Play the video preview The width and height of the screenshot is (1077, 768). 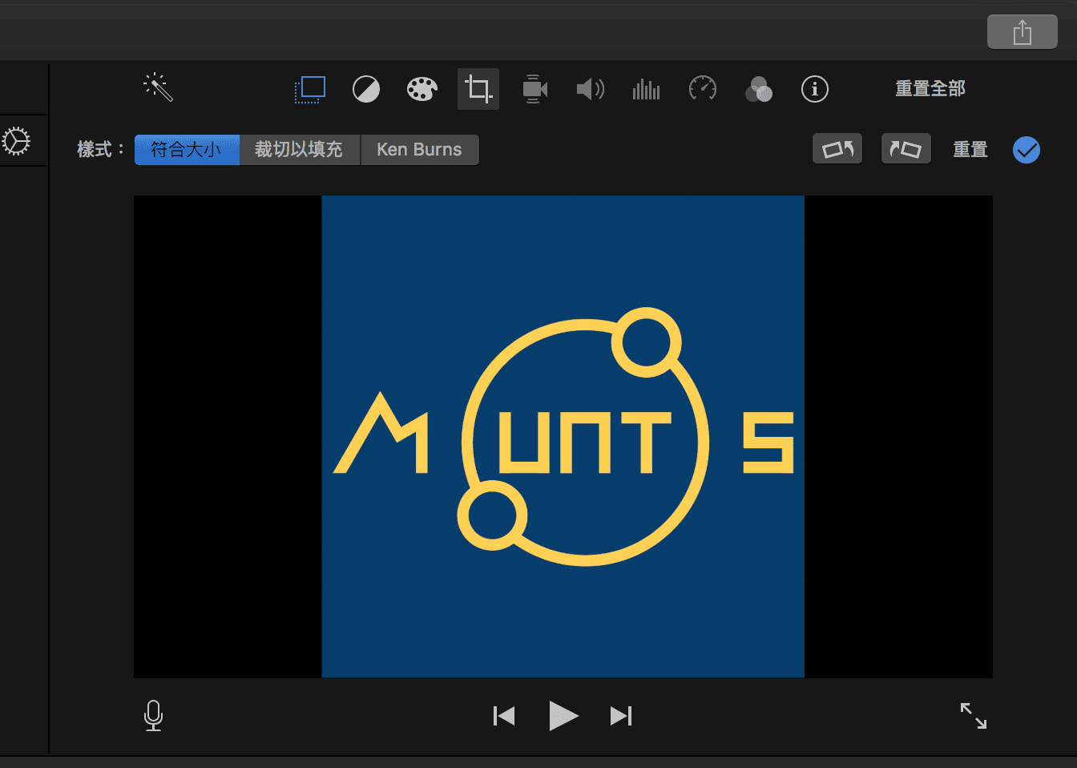(x=563, y=716)
